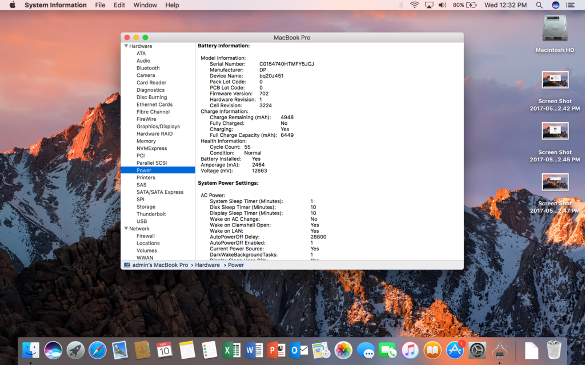Click Power in the bottom path bar
585x365 pixels.
[236, 265]
